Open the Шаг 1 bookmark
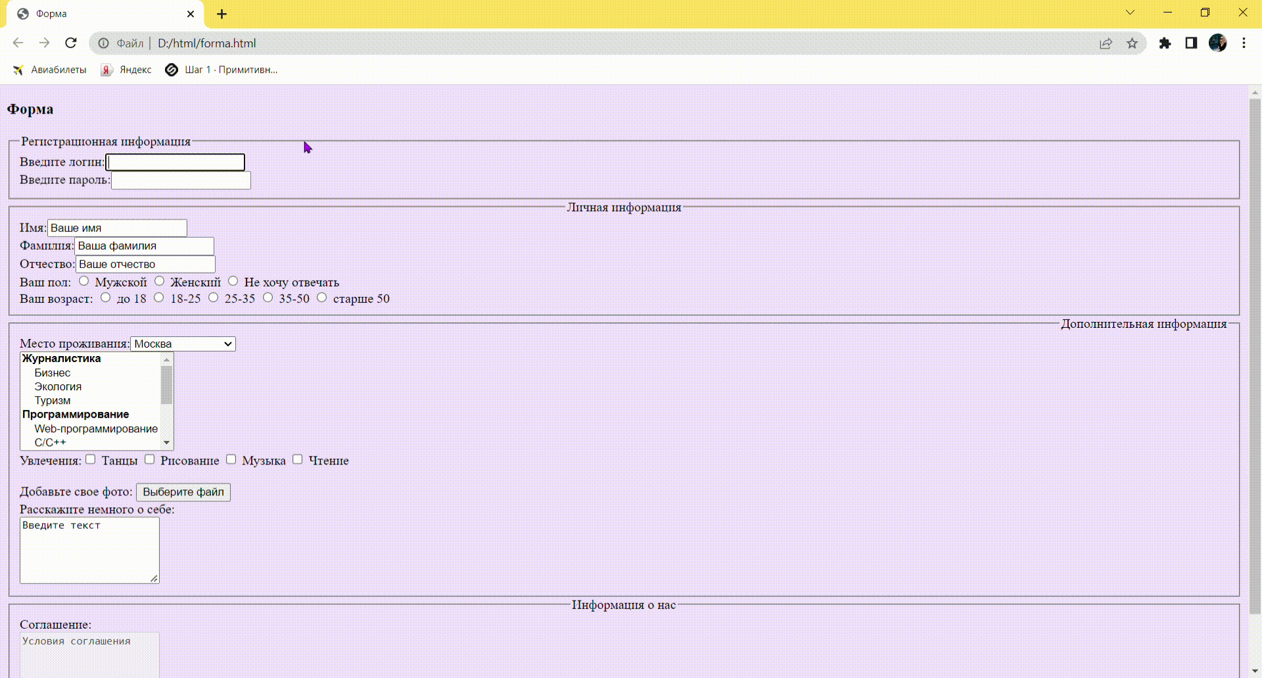Screen dimensions: 1262x678 tap(222, 70)
